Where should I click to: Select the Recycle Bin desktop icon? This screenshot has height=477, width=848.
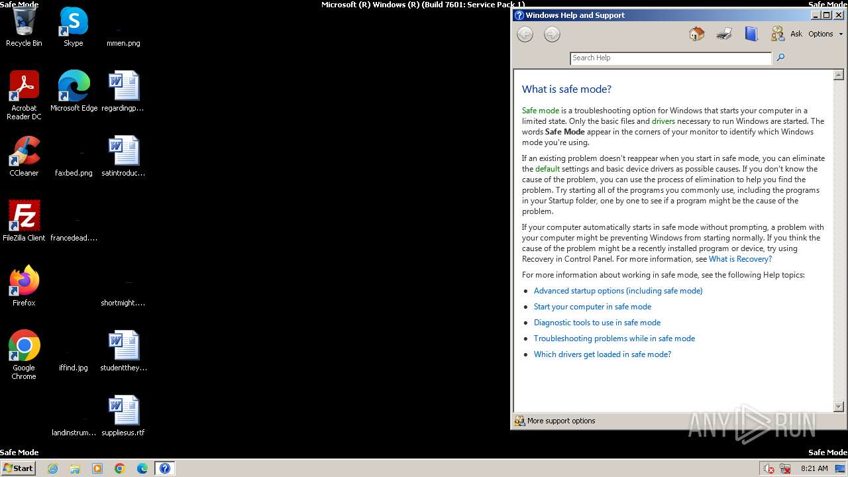pyautogui.click(x=24, y=28)
